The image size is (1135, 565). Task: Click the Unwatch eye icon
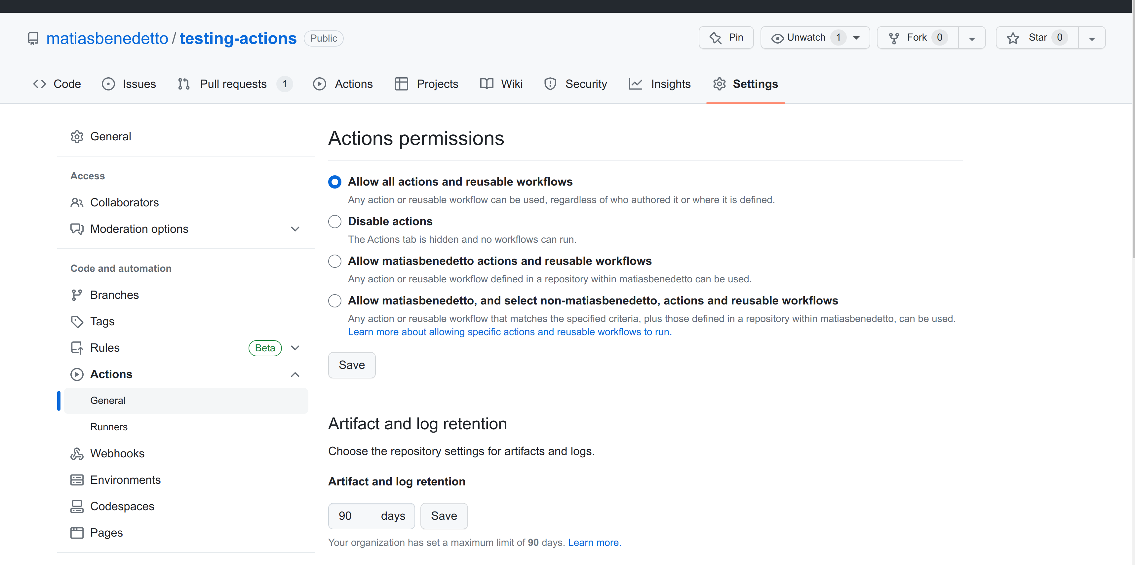777,38
